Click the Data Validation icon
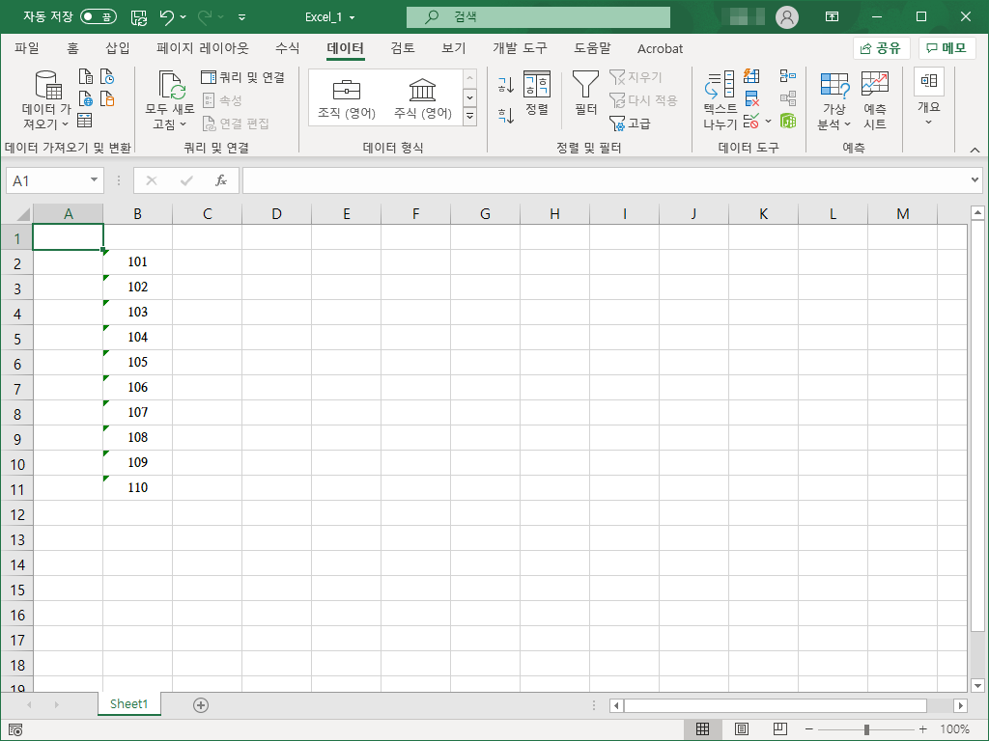This screenshot has height=741, width=989. tap(751, 121)
